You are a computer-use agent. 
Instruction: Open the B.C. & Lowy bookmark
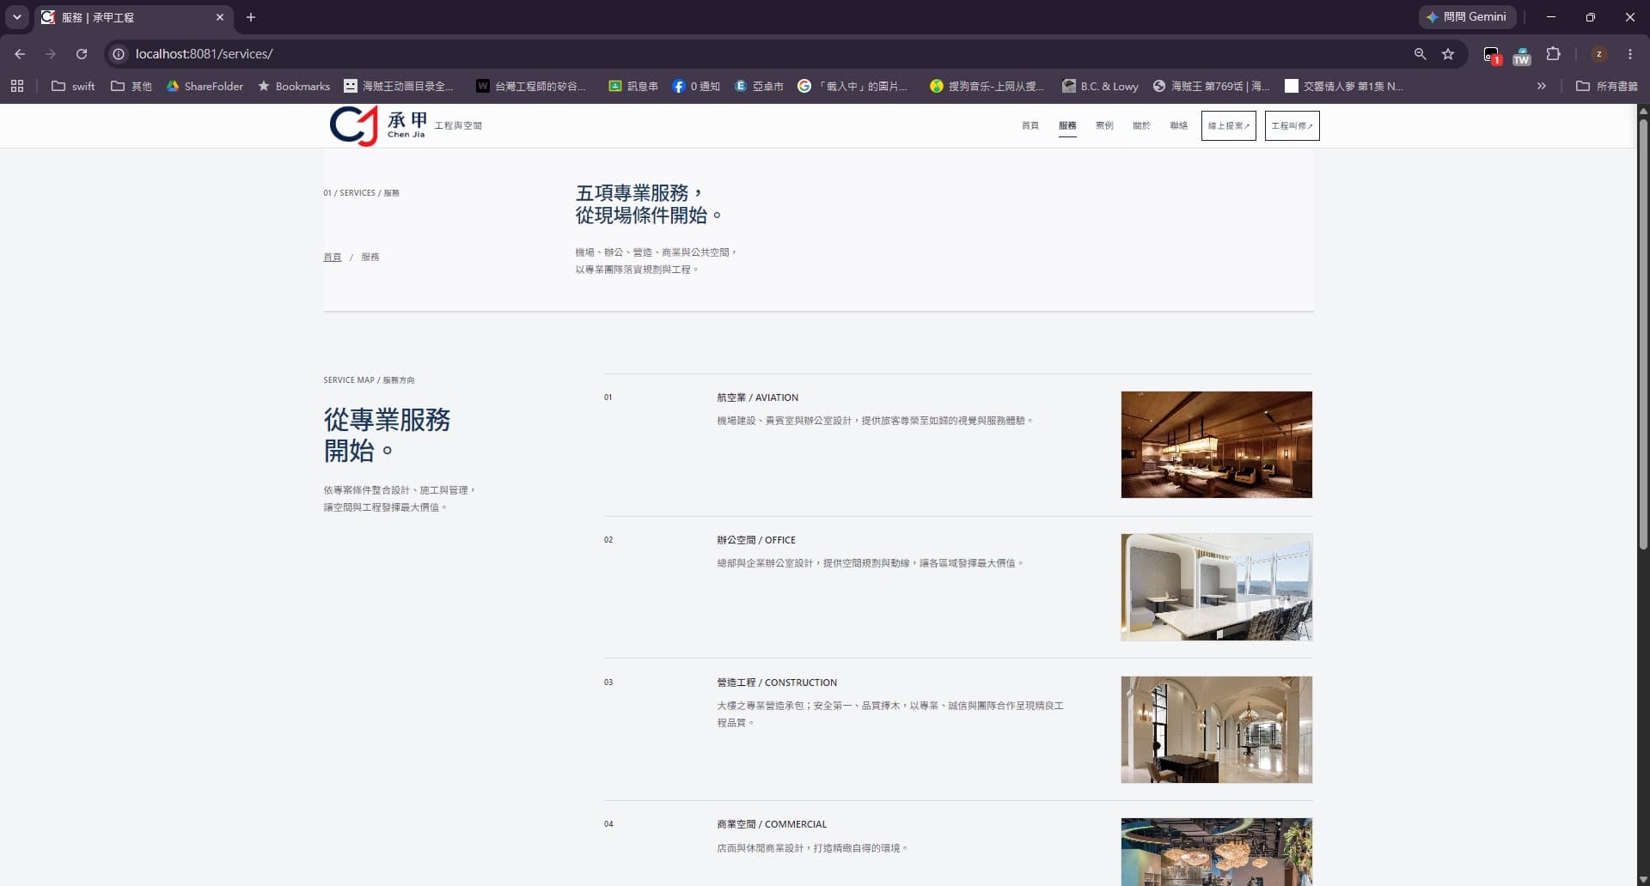[x=1100, y=86]
